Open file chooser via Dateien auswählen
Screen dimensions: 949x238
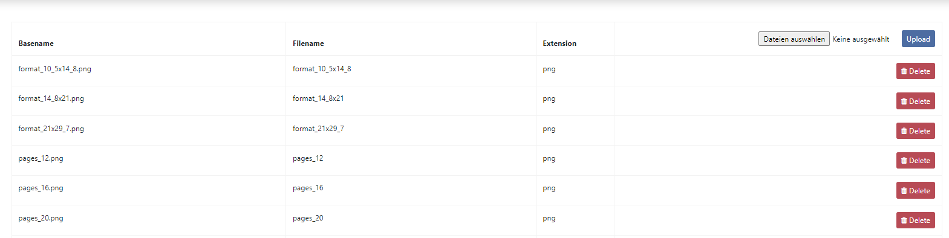794,39
